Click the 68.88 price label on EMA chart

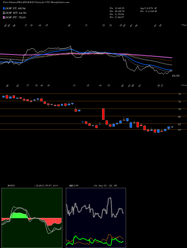click(176, 76)
